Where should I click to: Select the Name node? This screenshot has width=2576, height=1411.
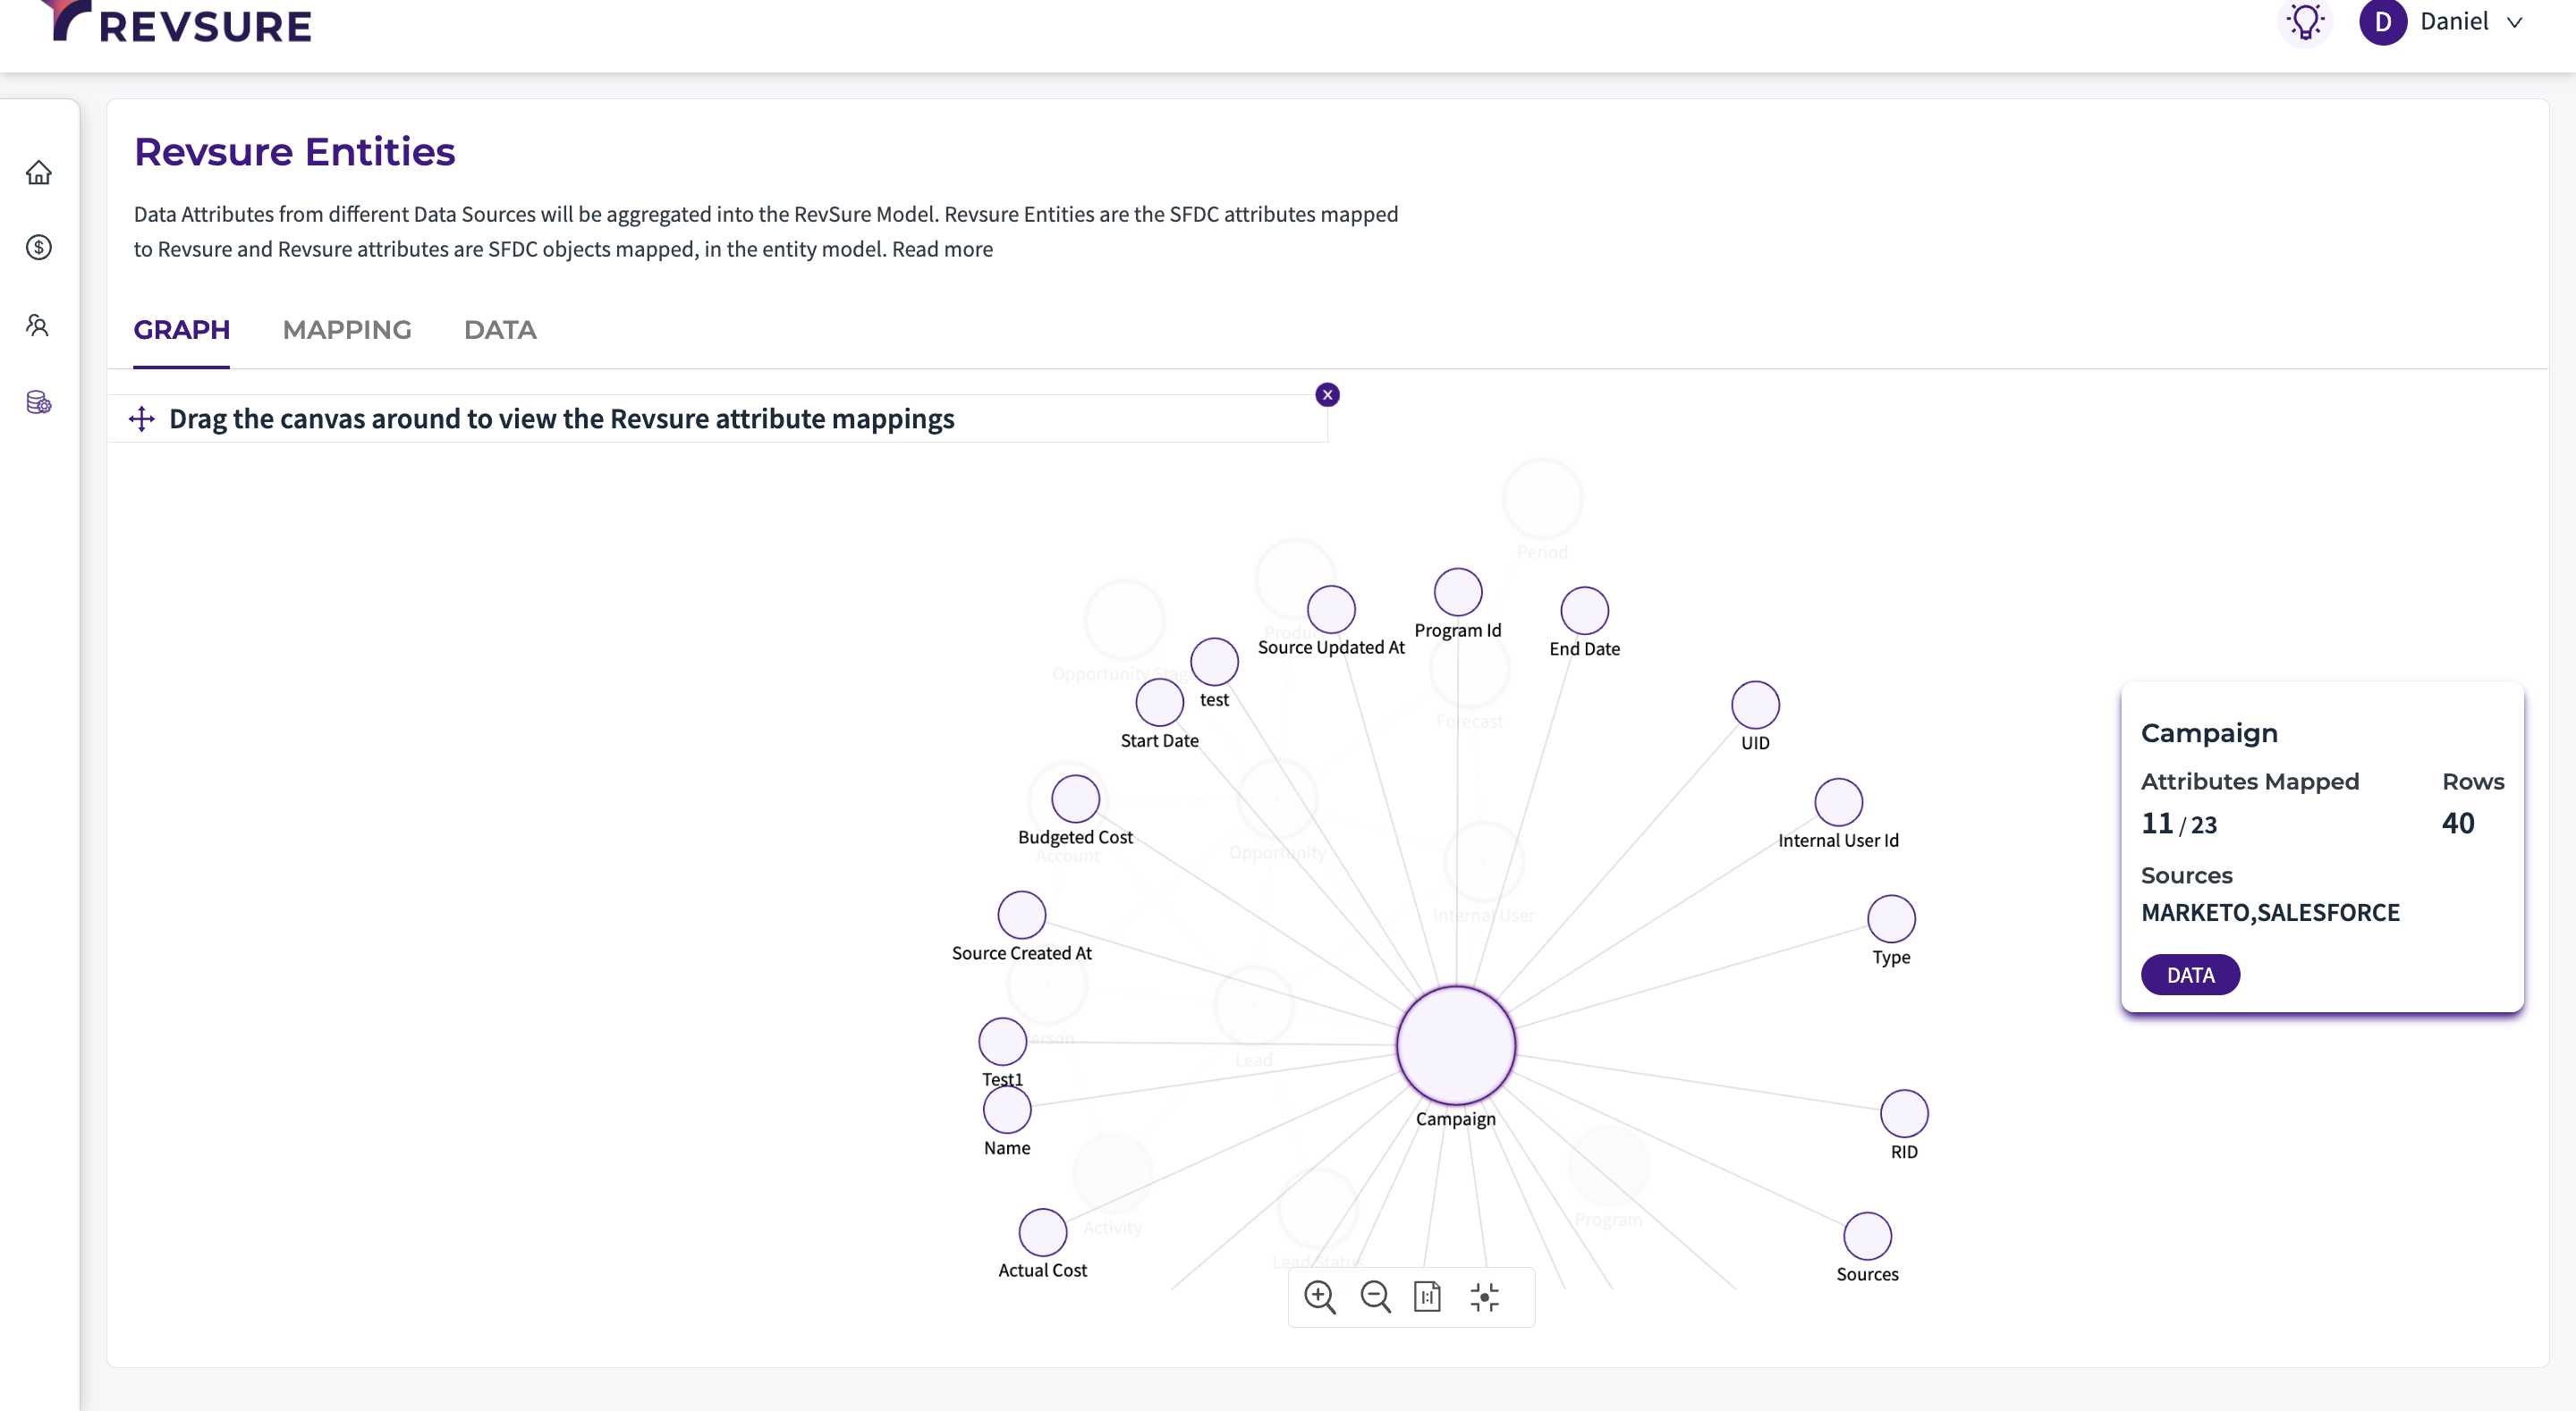pos(1007,1110)
